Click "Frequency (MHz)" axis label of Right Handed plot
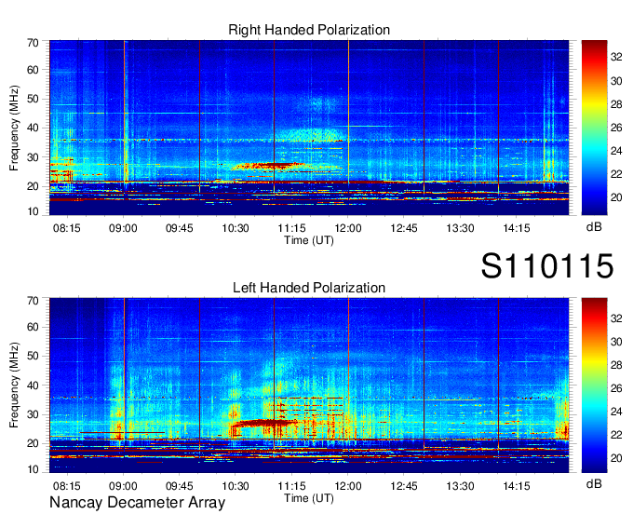The height and width of the screenshot is (514, 633). click(x=14, y=128)
